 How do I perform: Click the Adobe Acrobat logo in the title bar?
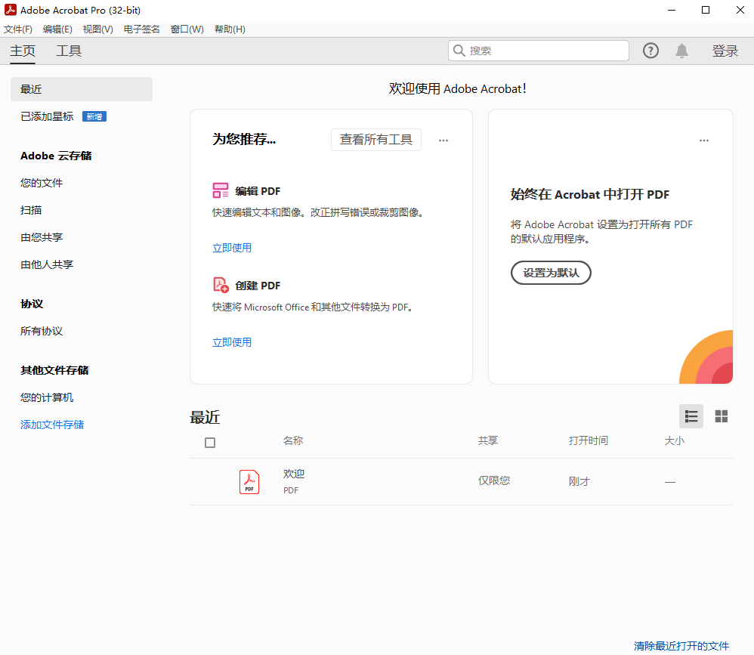click(x=10, y=10)
